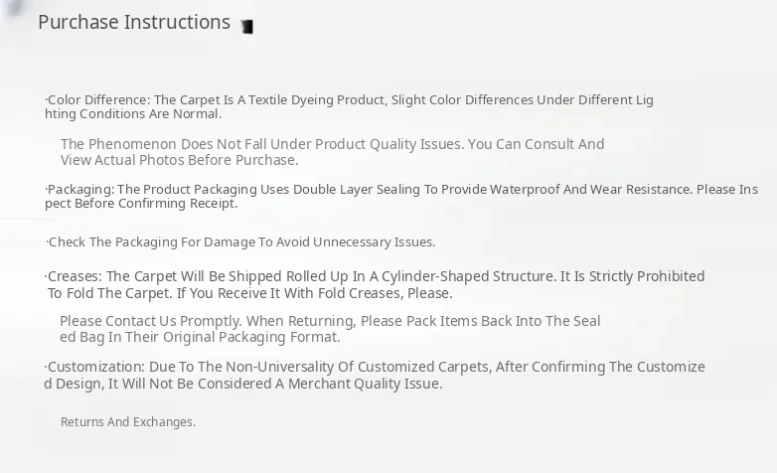Click the Returns And Exchanges text
The height and width of the screenshot is (473, 777).
(128, 422)
